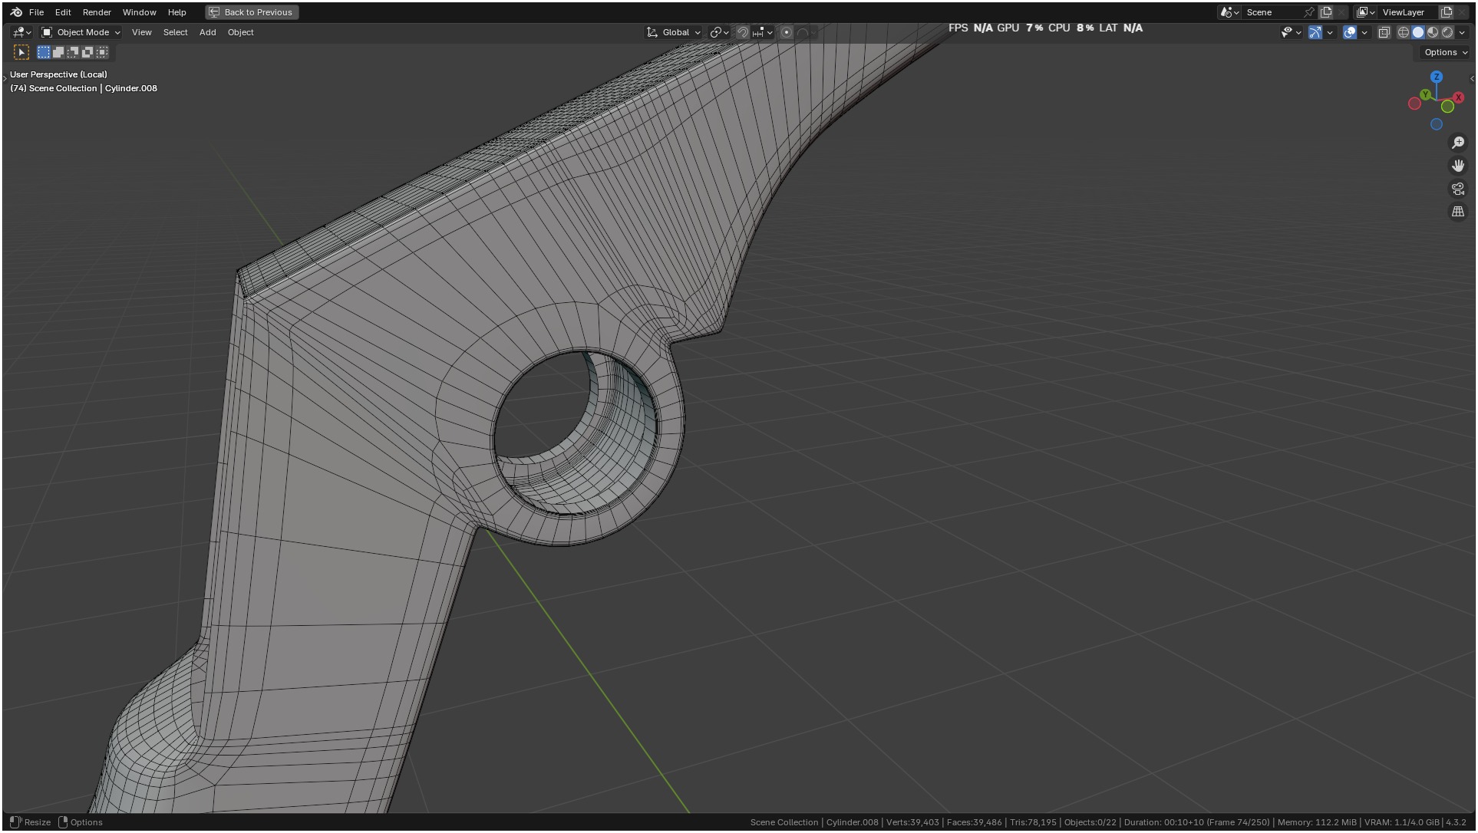This screenshot has height=833, width=1478.
Task: Toggle snapping magnet
Action: [x=742, y=32]
